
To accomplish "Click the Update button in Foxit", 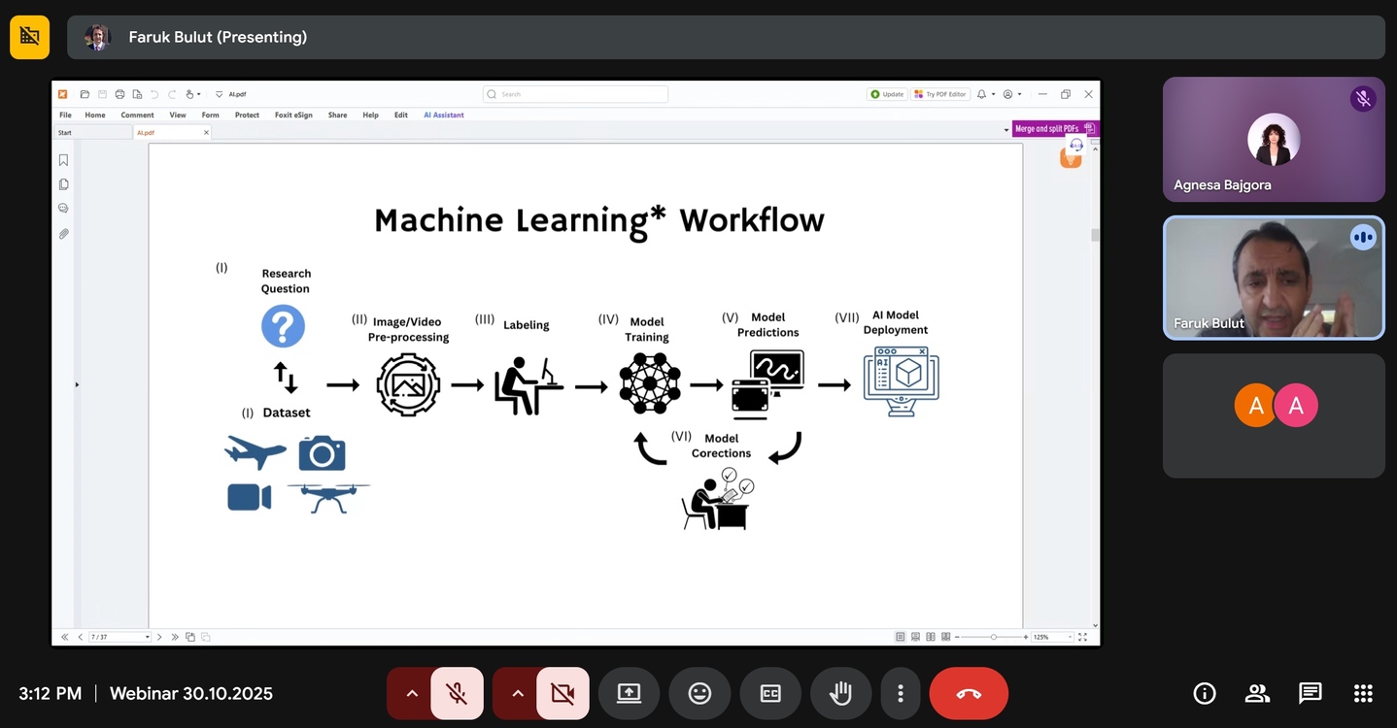I will [x=887, y=94].
